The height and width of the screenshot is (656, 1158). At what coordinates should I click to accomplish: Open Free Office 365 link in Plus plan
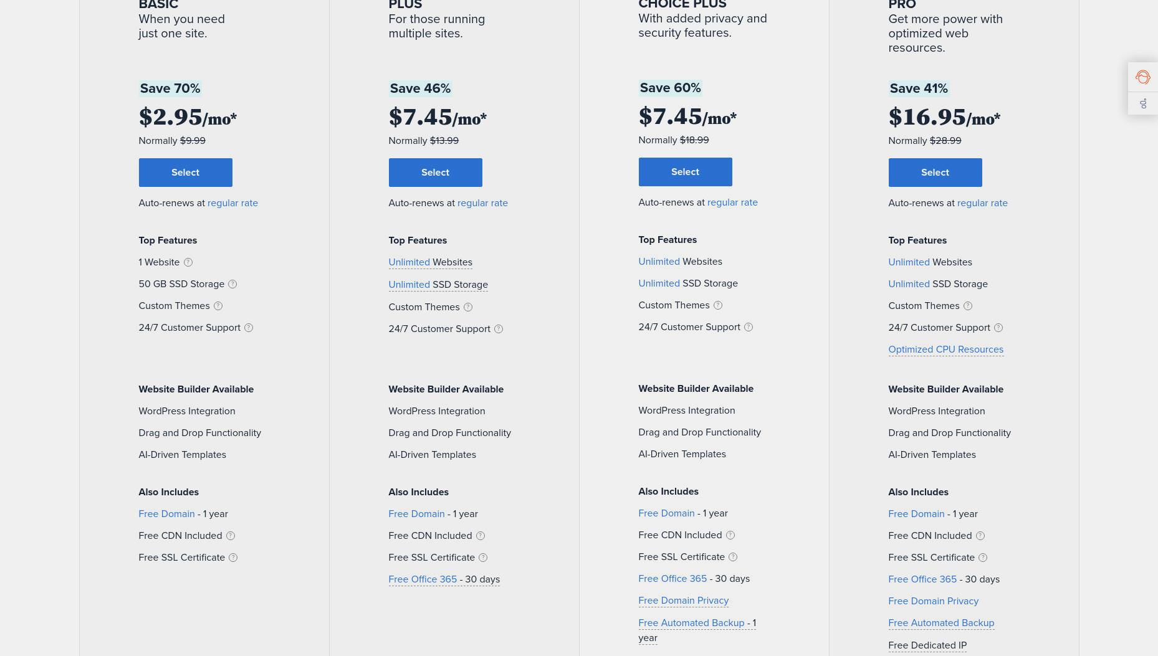click(x=423, y=579)
